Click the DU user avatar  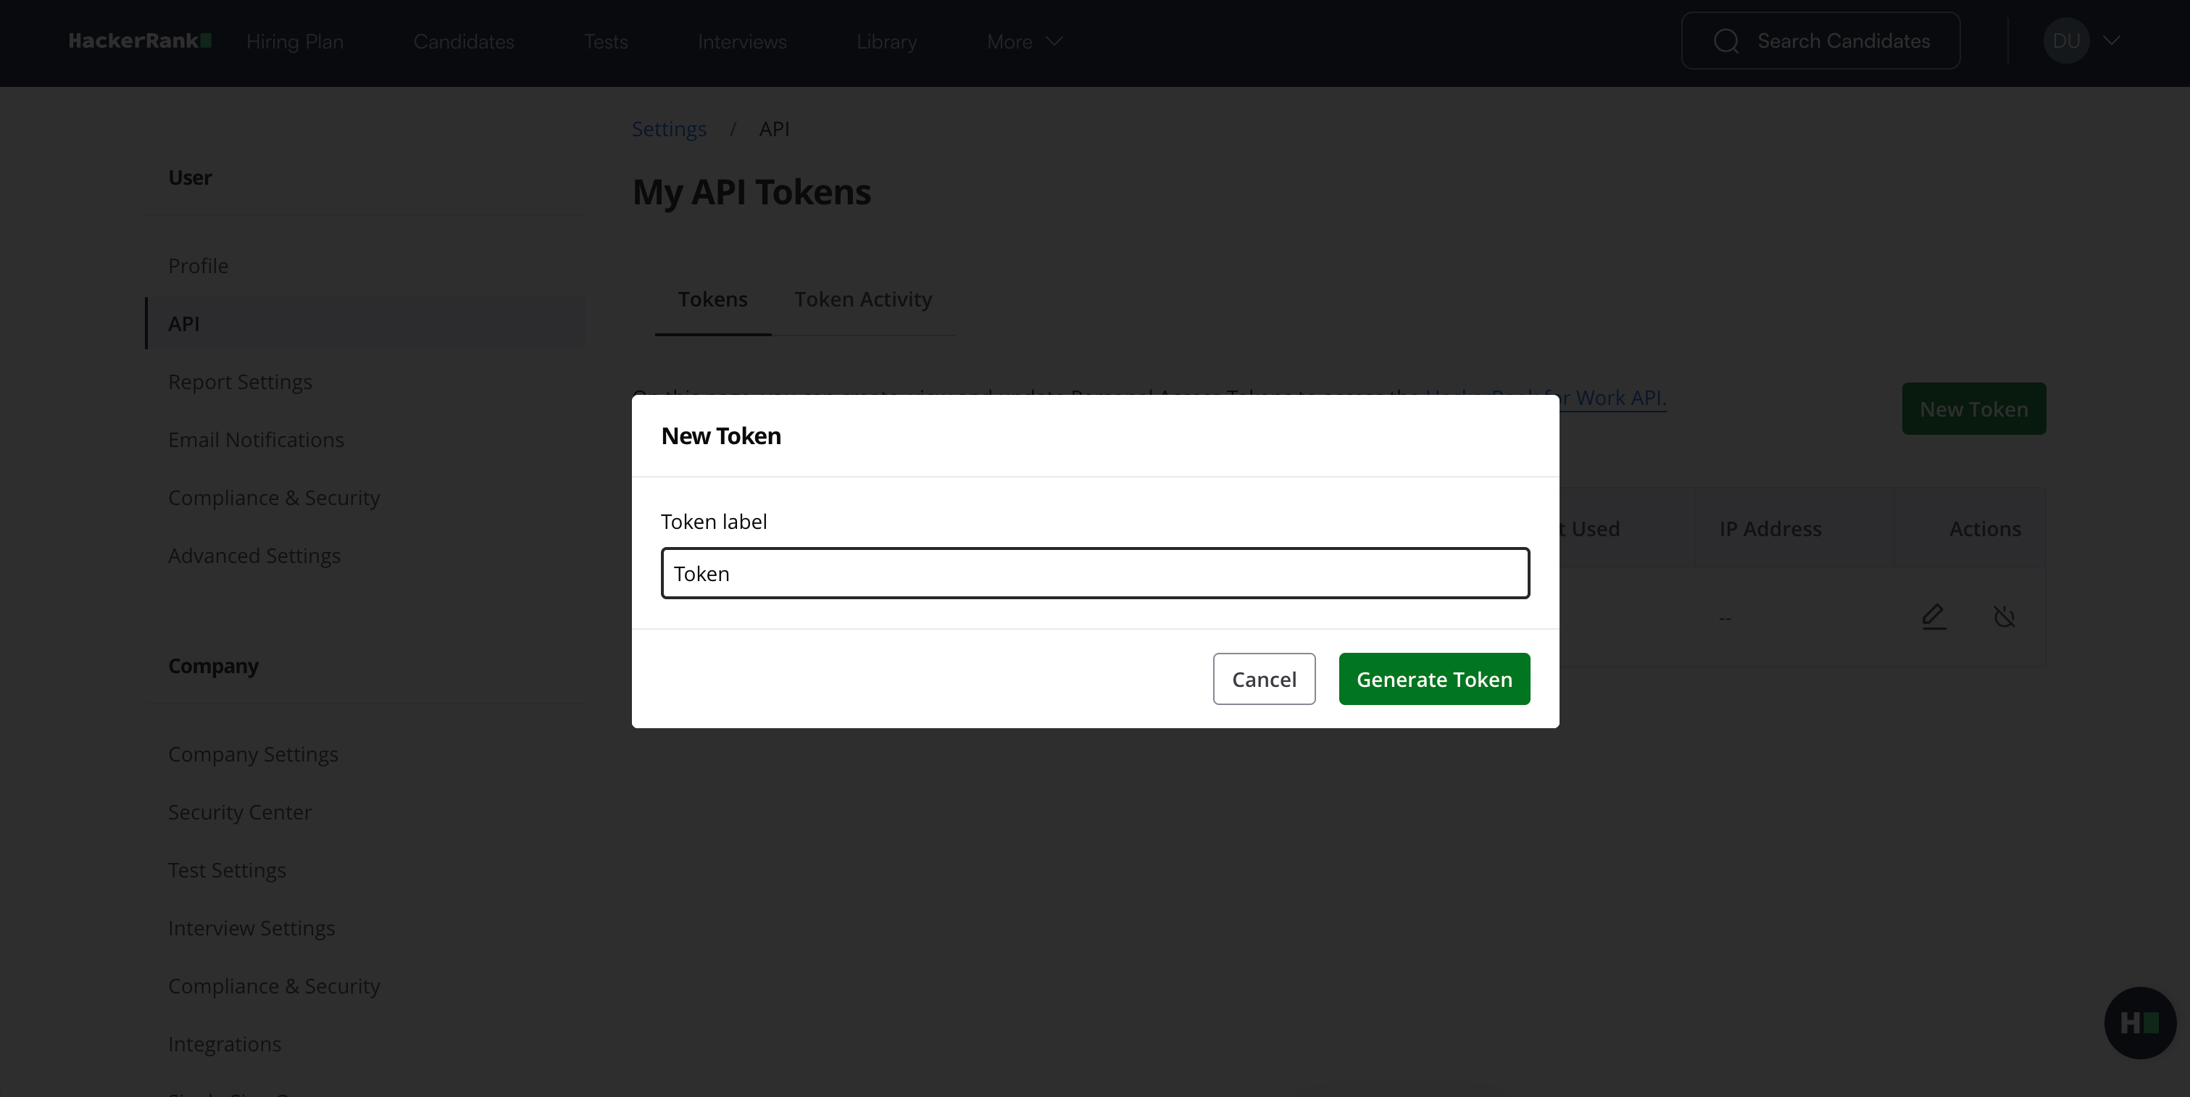pyautogui.click(x=2066, y=41)
